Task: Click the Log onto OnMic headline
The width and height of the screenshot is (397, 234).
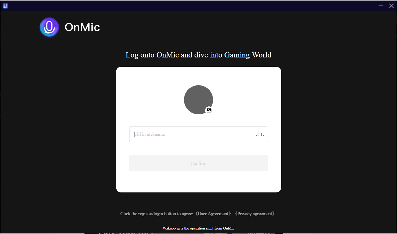Action: tap(198, 55)
